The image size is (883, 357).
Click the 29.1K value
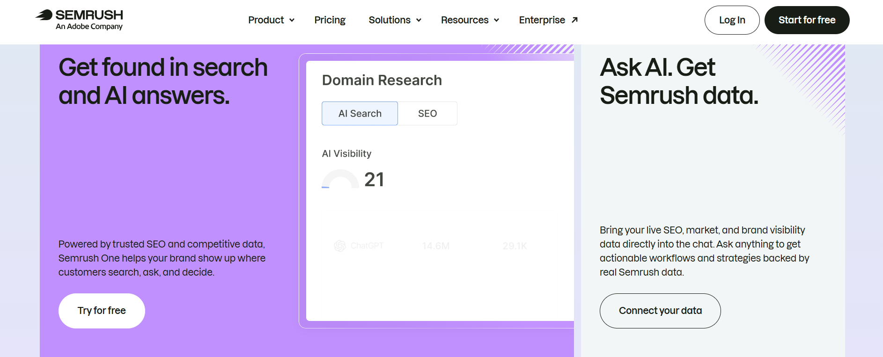[515, 246]
